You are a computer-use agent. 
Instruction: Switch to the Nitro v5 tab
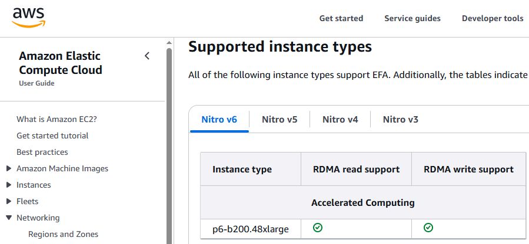[280, 120]
